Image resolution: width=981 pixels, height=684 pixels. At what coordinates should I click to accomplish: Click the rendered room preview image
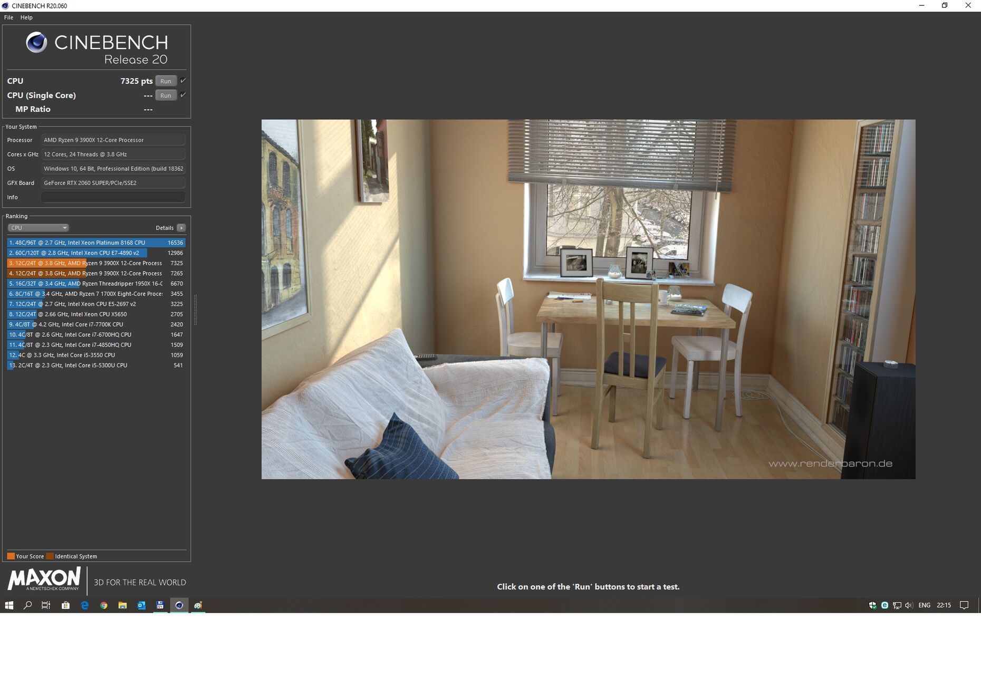pyautogui.click(x=588, y=299)
